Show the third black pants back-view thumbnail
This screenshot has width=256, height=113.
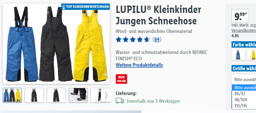[56, 95]
